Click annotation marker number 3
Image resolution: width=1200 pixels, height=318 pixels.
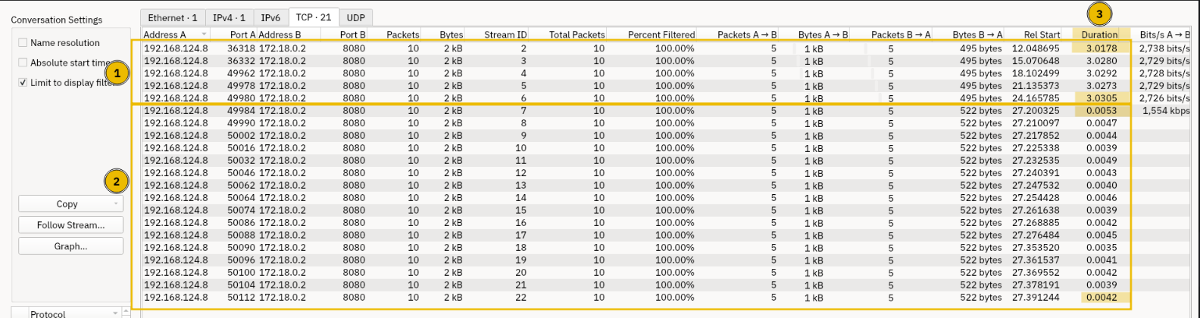click(1098, 14)
